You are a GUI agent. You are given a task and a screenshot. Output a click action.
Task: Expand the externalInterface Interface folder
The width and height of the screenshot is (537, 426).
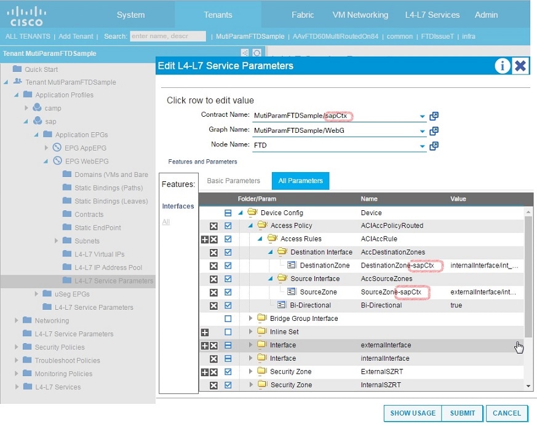[x=251, y=345]
